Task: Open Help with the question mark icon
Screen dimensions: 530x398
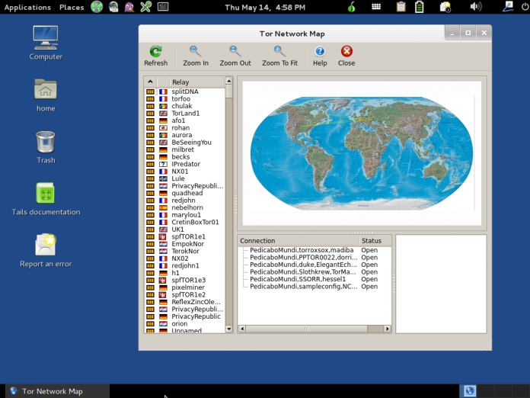Action: (320, 51)
